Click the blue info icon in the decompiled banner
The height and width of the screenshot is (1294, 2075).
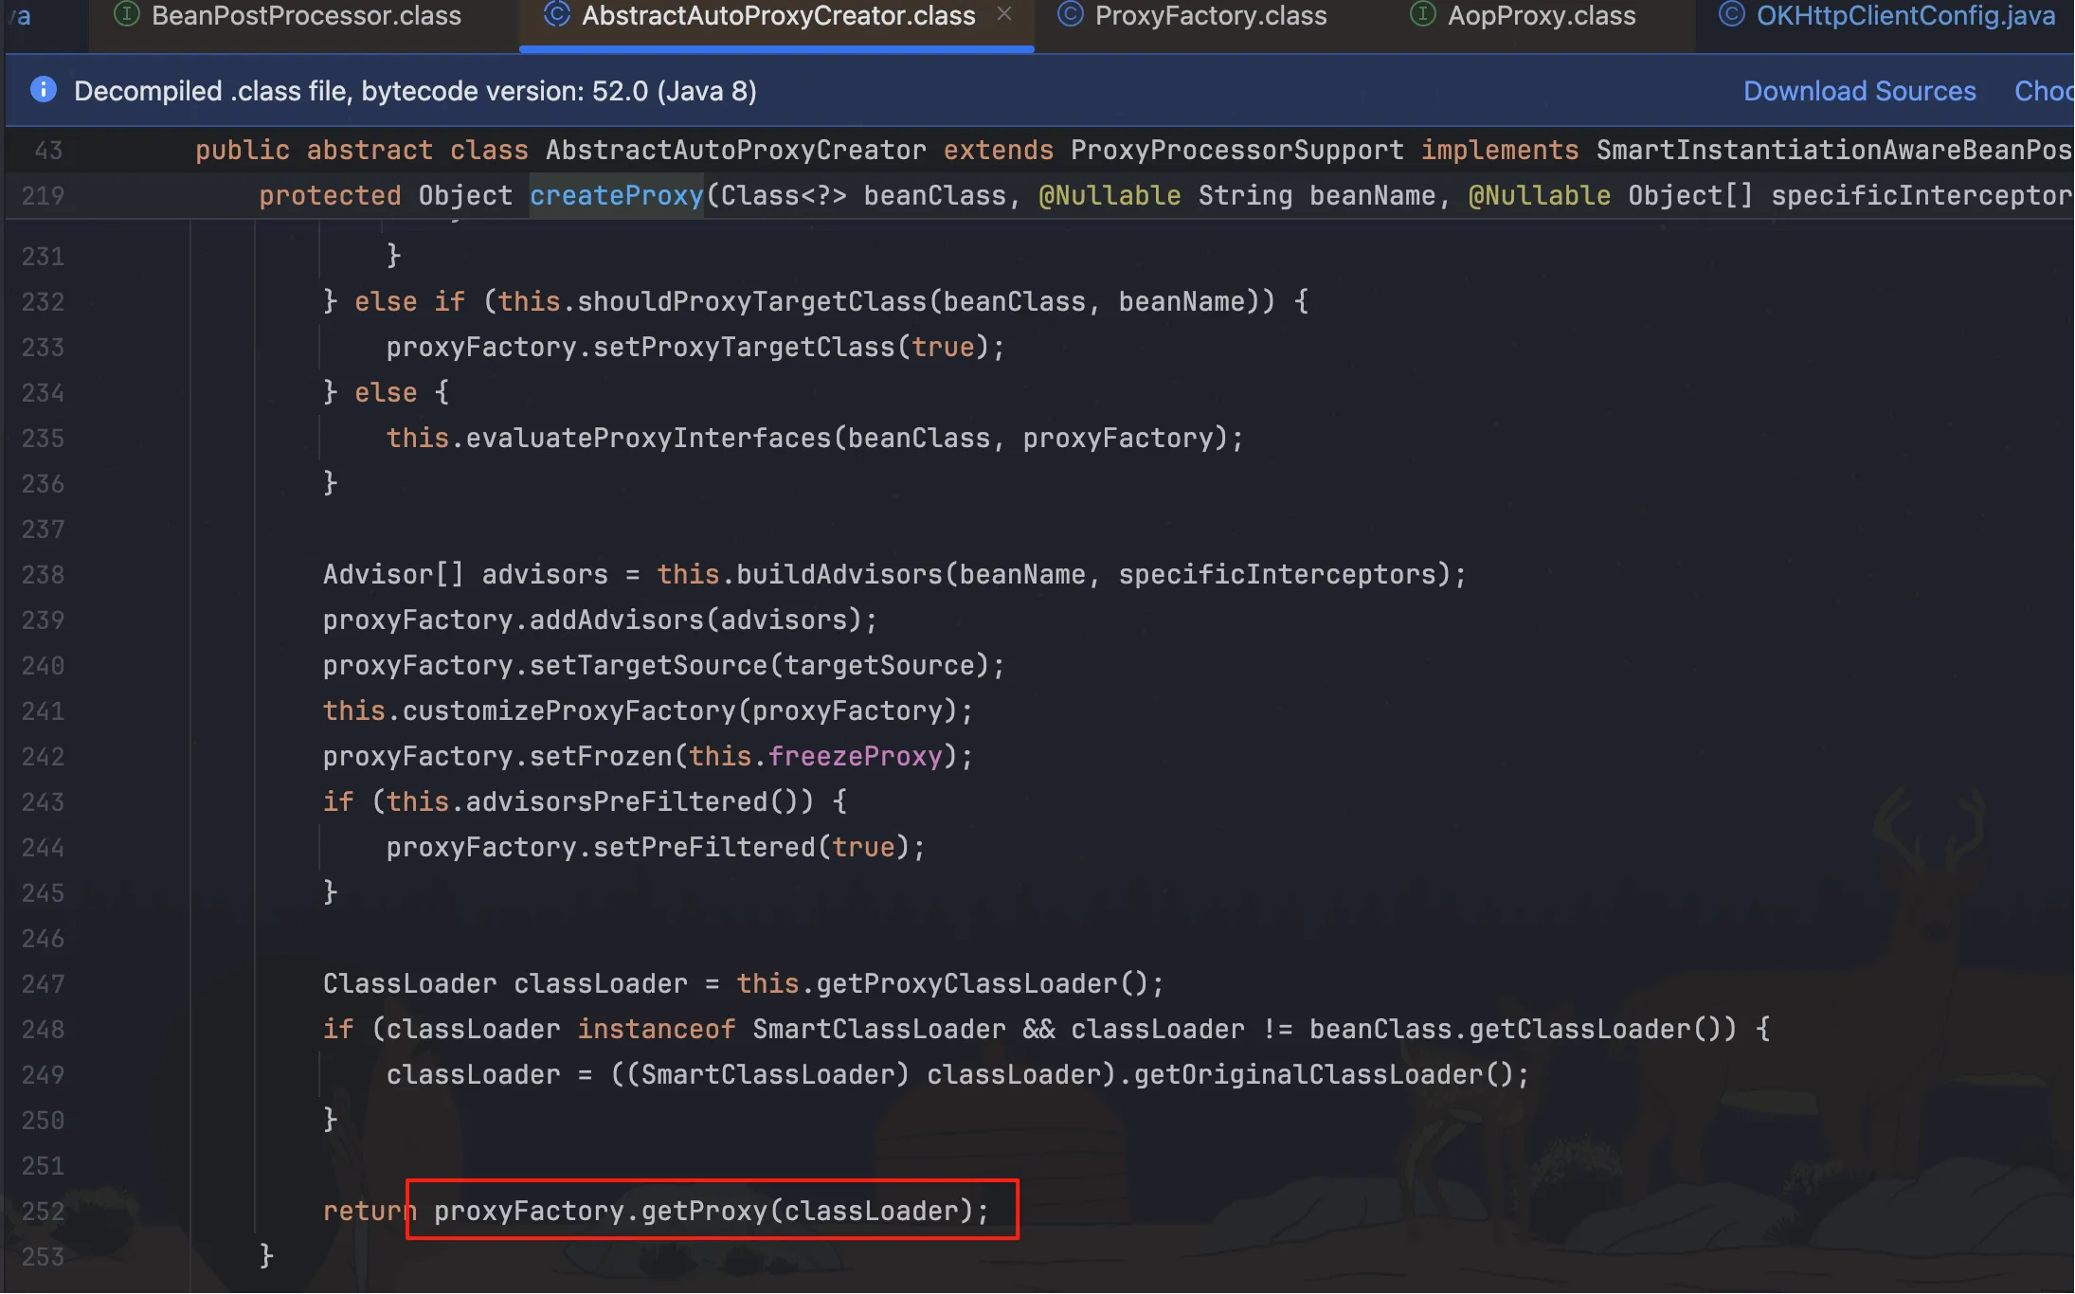pyautogui.click(x=43, y=90)
